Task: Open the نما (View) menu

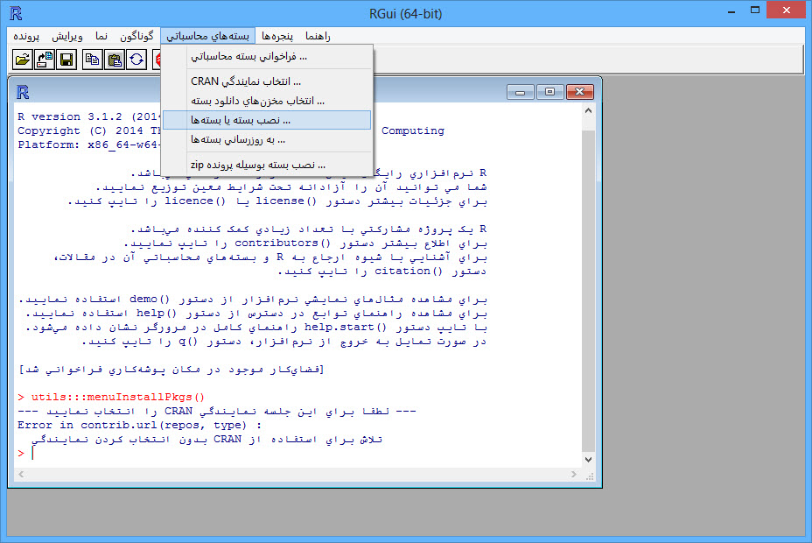Action: 101,36
